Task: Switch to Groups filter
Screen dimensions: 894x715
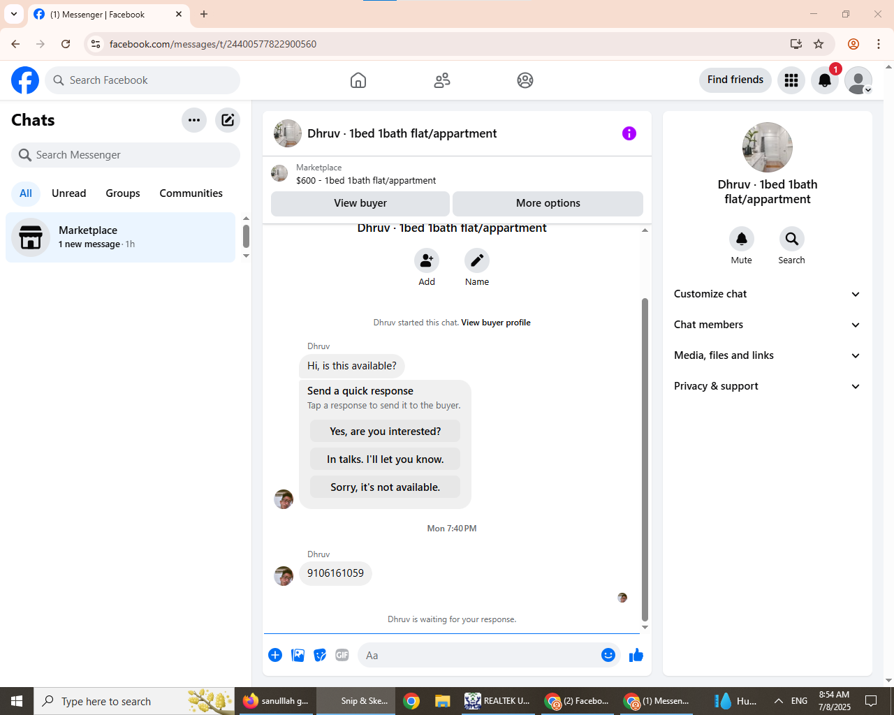Action: coord(123,193)
